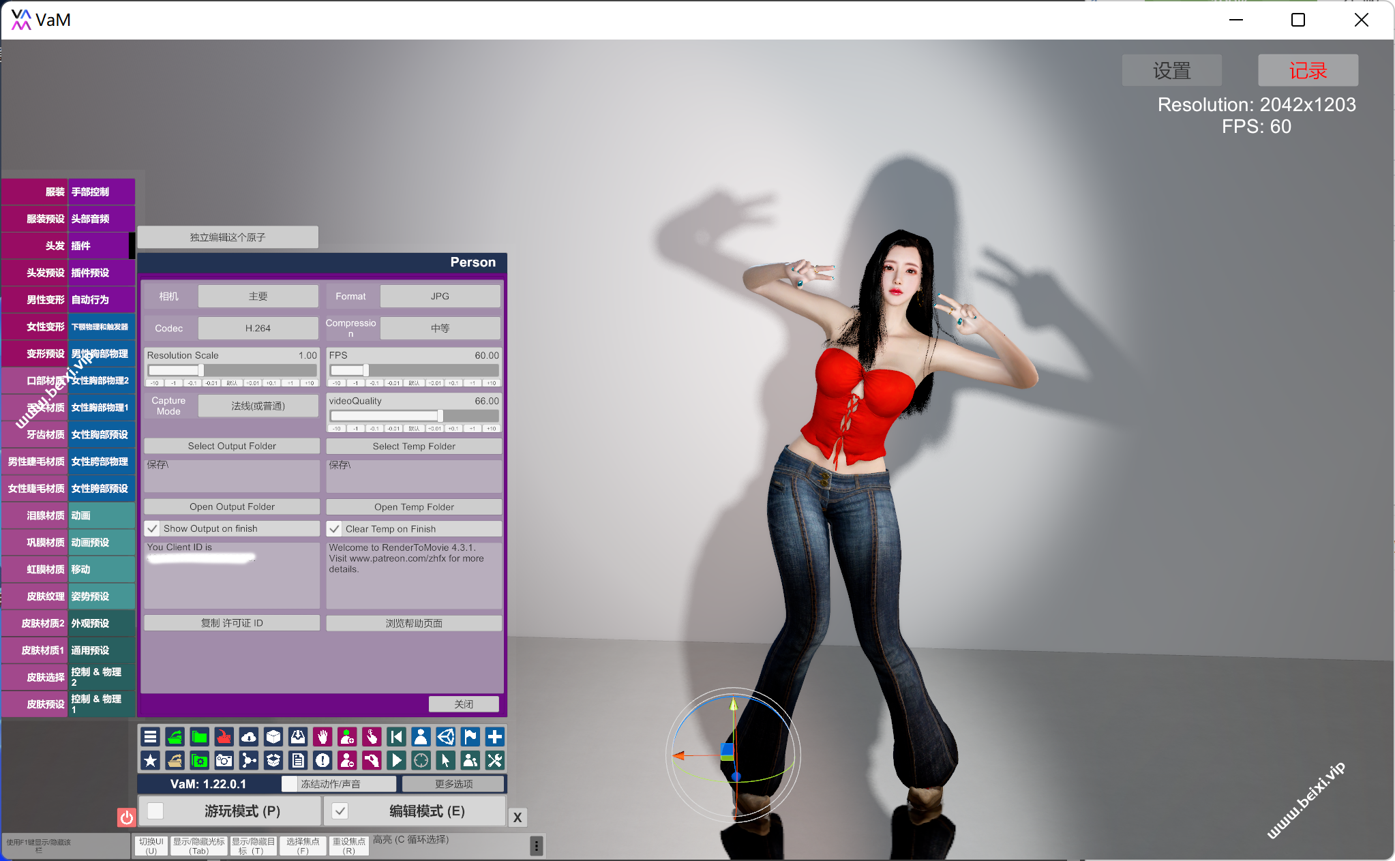The image size is (1395, 861).
Task: Click the white cube package icon
Action: (x=273, y=737)
